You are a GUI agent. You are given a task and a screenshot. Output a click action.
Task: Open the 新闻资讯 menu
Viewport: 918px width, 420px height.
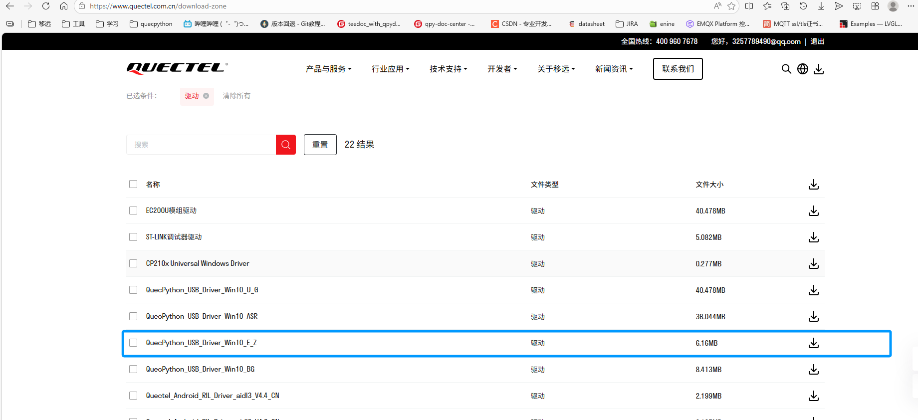tap(614, 69)
